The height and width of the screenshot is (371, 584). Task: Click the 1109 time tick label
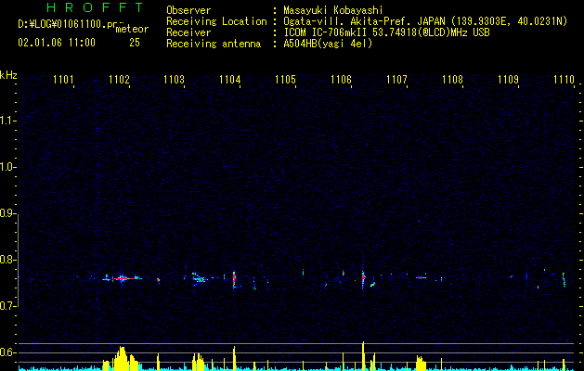point(508,80)
